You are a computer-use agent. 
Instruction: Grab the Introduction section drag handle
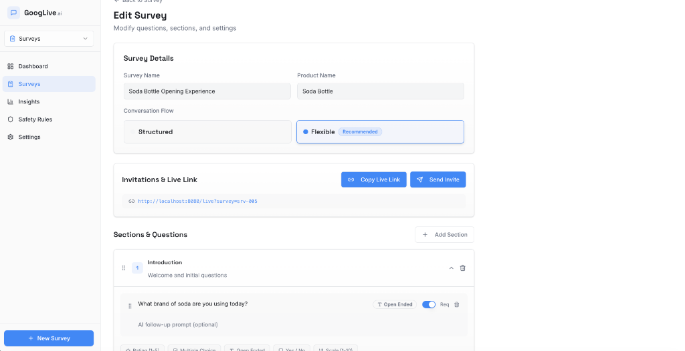[x=124, y=268]
